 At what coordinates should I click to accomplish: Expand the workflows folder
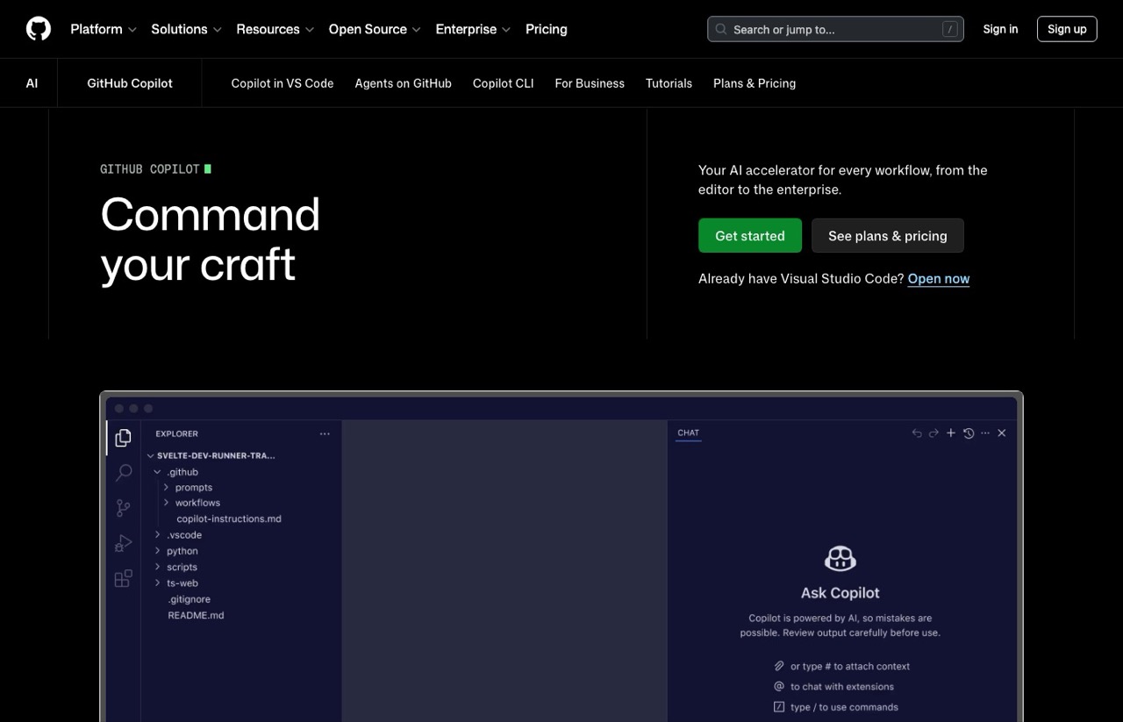(x=193, y=503)
